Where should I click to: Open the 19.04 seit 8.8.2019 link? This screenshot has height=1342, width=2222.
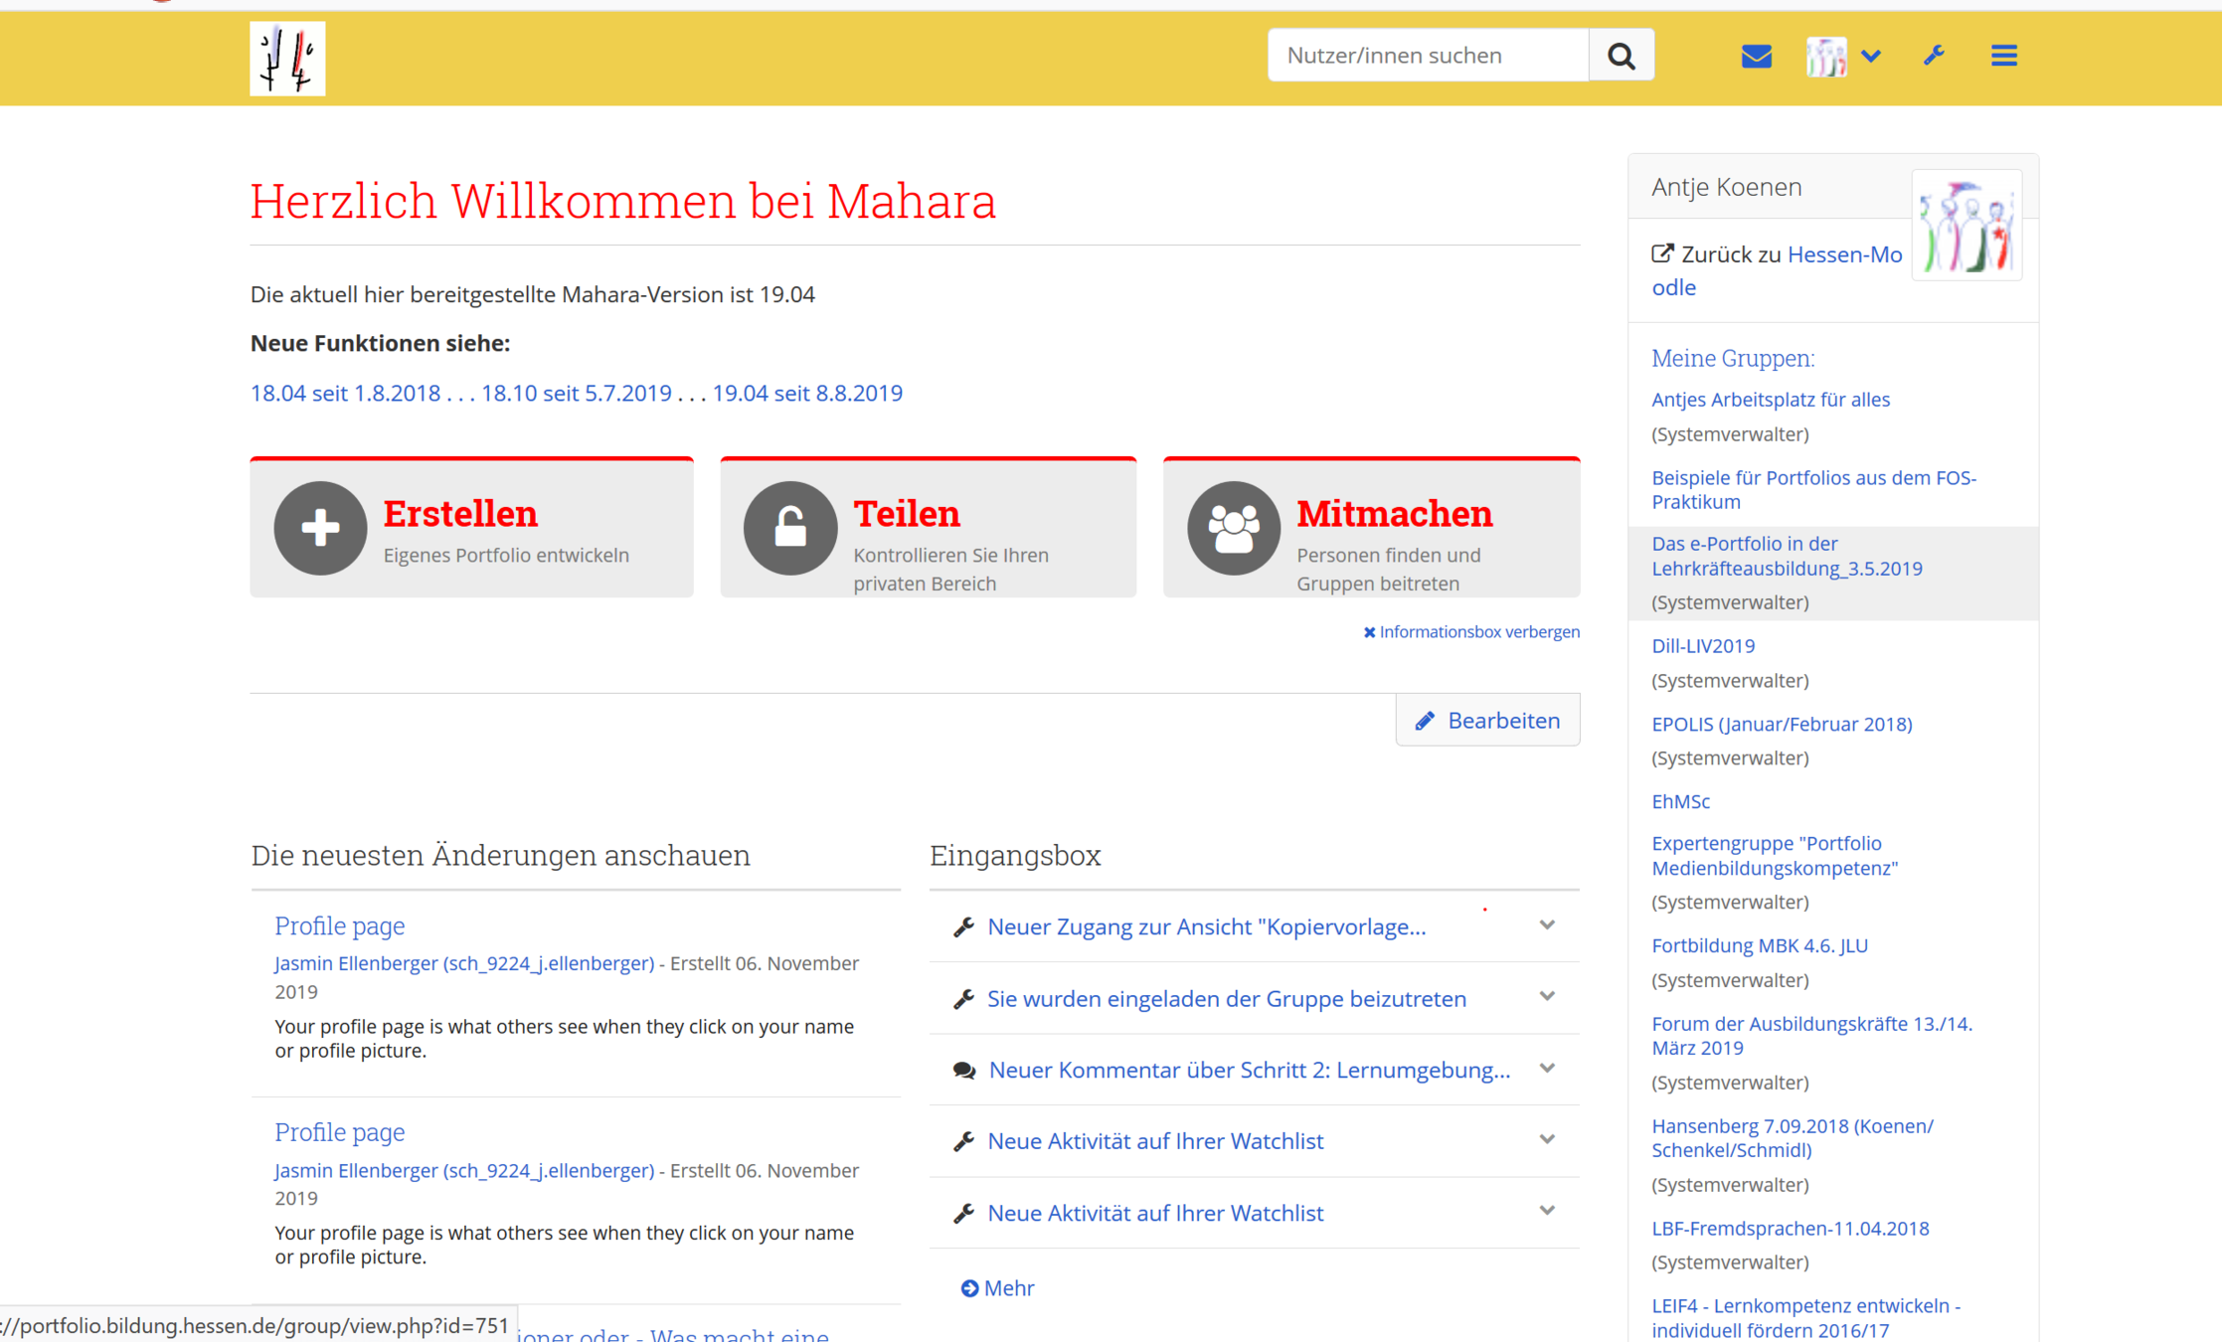[x=807, y=393]
